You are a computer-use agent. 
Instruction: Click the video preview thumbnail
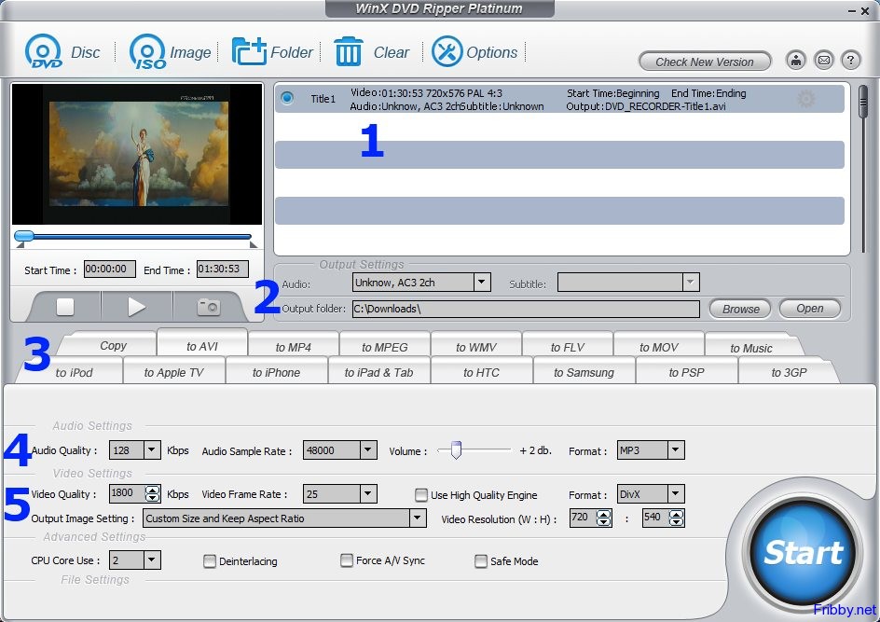pos(137,154)
